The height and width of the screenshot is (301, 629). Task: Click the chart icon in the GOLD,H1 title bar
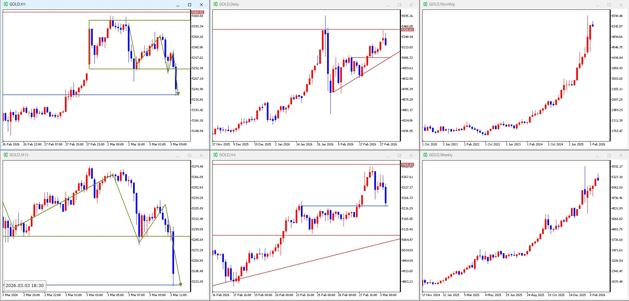click(x=6, y=4)
